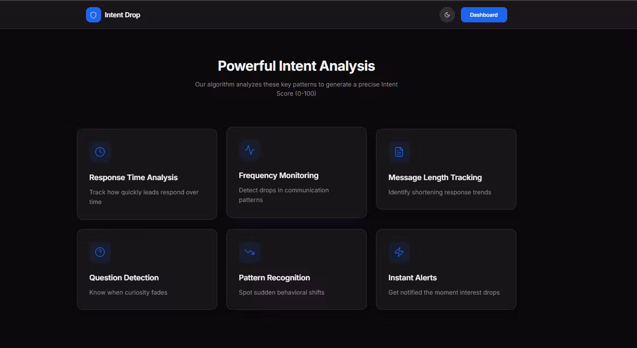This screenshot has height=348, width=637.
Task: Click the trending-down icon for Pattern Recognition
Action: pos(249,252)
